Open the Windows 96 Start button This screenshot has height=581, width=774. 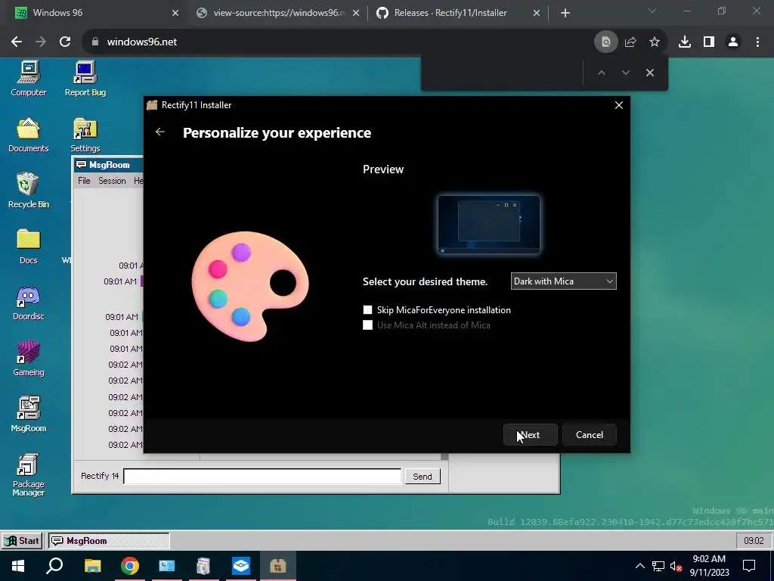pyautogui.click(x=22, y=540)
